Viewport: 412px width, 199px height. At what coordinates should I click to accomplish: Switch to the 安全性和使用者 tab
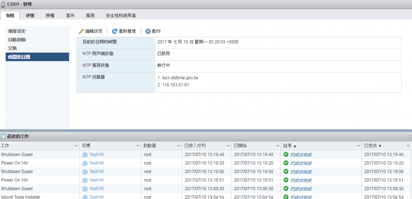(x=121, y=16)
